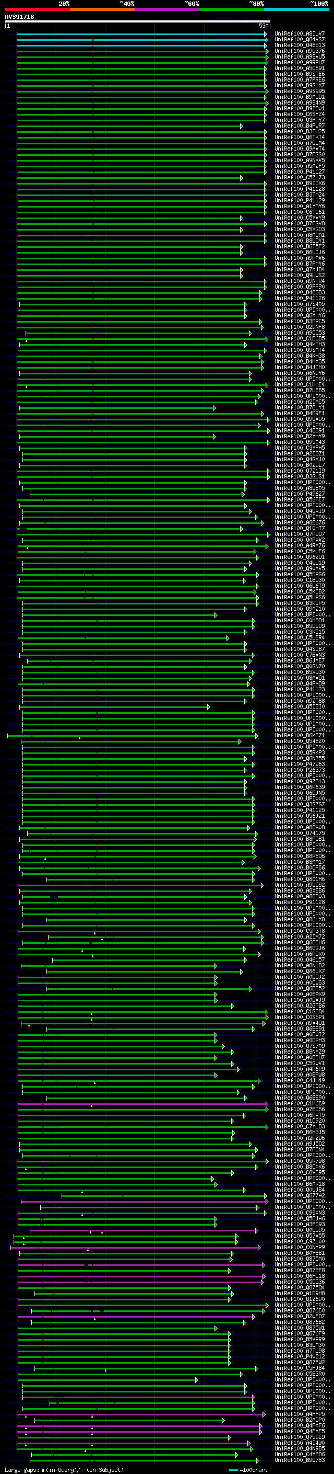Click hit label UniRef100_C0H8D1
The height and width of the screenshot is (1474, 334).
(x=299, y=621)
